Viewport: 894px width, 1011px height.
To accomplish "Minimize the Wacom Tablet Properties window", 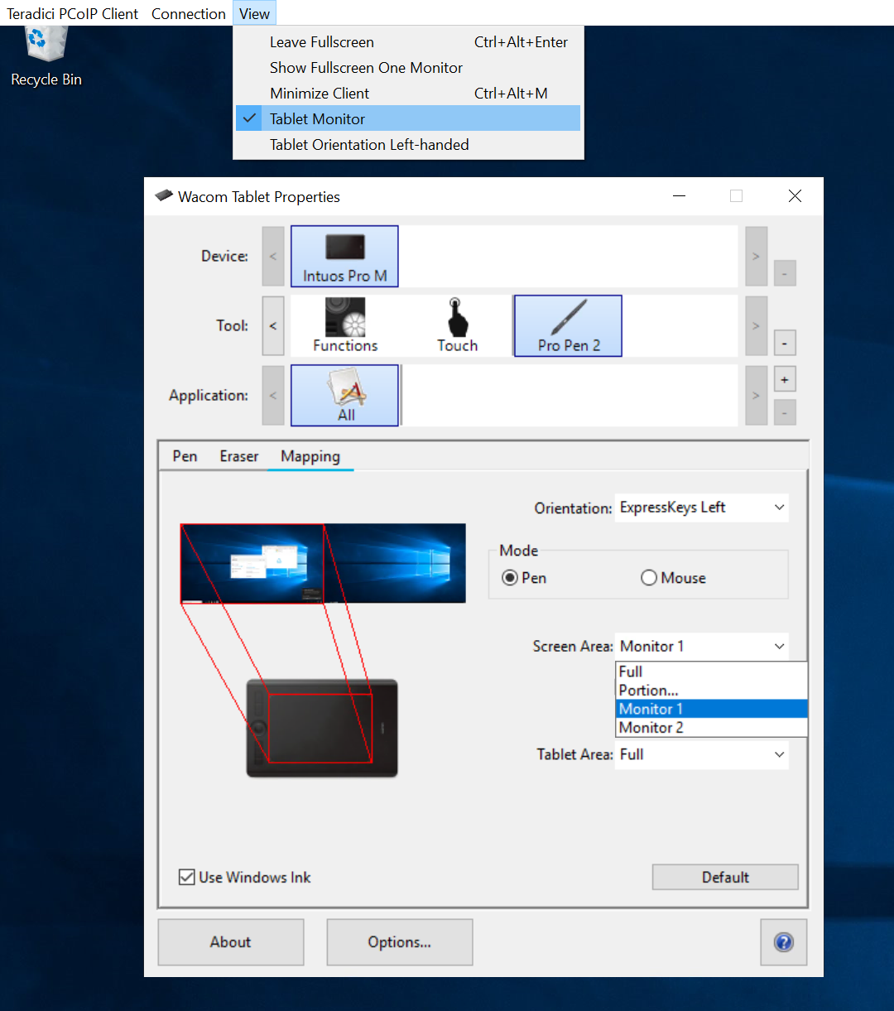I will point(679,196).
